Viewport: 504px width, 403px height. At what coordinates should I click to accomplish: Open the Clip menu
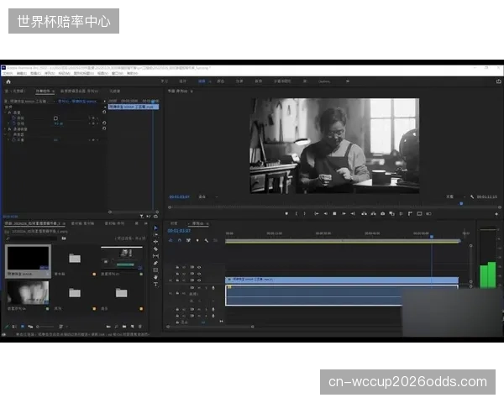pyautogui.click(x=35, y=74)
